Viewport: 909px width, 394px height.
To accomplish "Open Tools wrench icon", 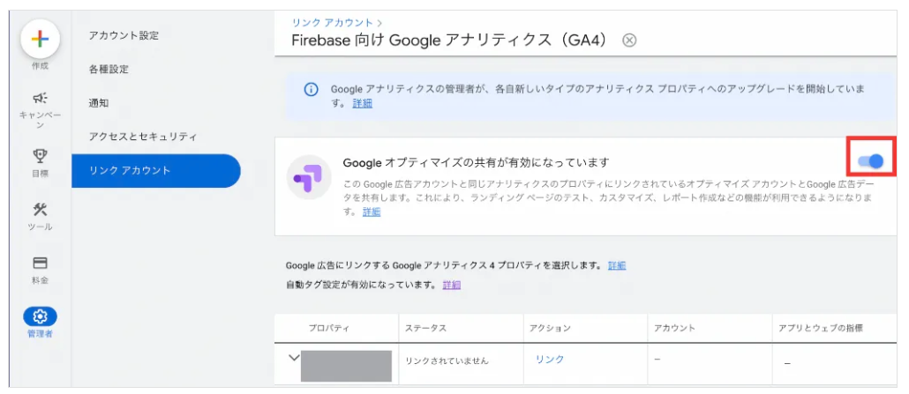I will point(40,210).
